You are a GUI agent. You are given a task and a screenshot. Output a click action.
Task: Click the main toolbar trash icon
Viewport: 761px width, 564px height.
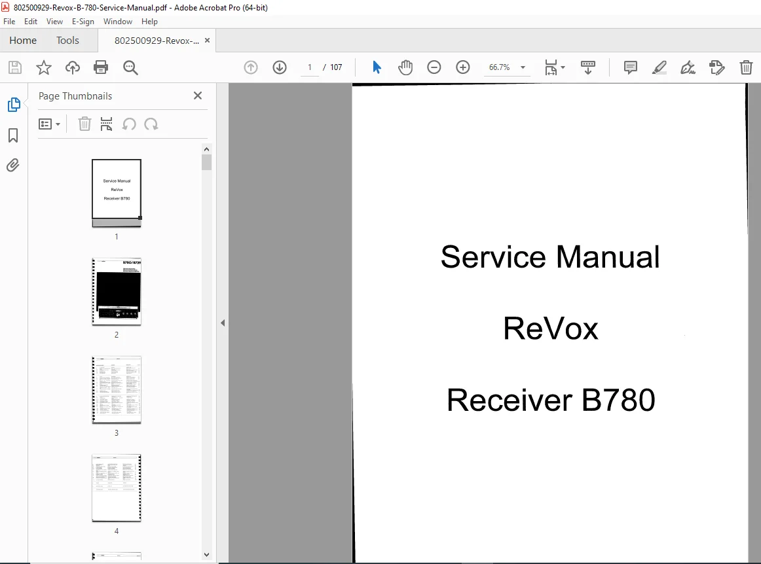click(x=746, y=67)
